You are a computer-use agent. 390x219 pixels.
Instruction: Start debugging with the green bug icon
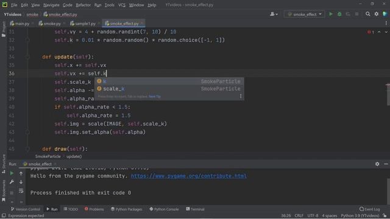339,14
